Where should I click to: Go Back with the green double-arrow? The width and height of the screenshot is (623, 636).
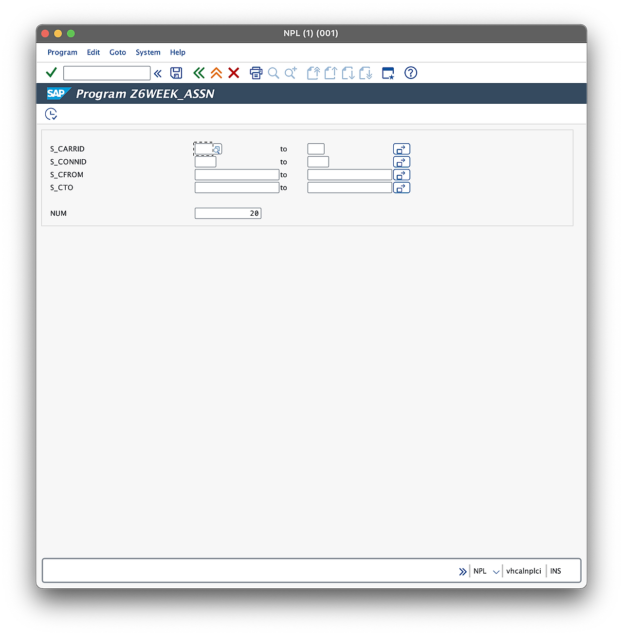pyautogui.click(x=199, y=73)
